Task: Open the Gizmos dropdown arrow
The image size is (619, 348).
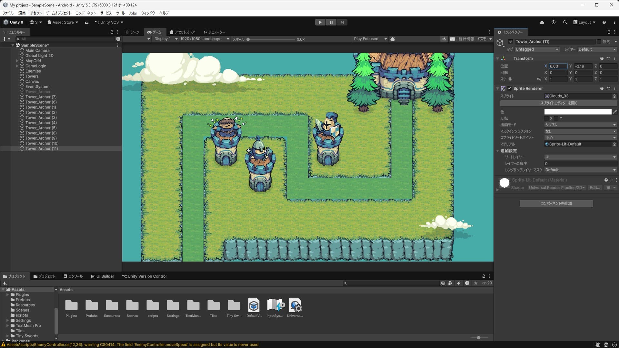Action: pos(490,39)
